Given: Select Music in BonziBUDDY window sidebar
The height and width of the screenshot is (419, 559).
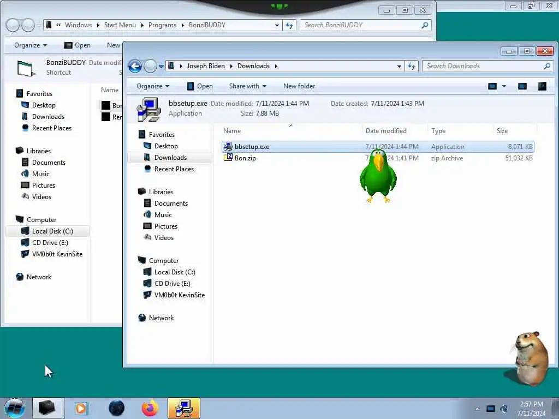Looking at the screenshot, I should (x=40, y=174).
